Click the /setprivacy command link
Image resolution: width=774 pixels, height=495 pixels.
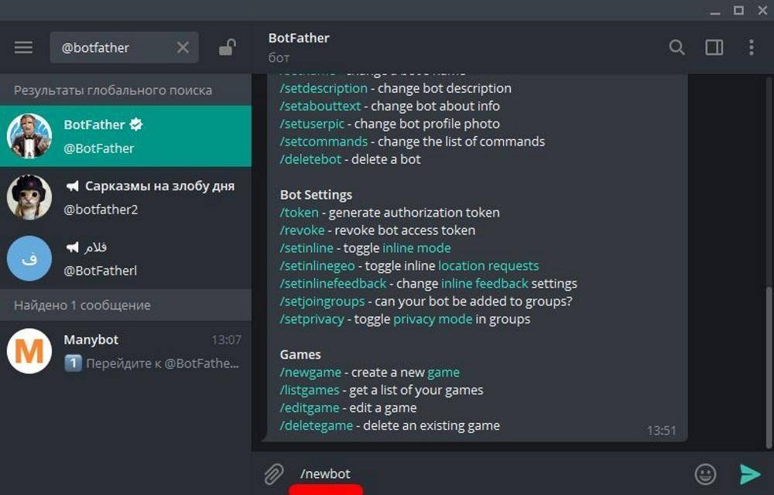pos(312,319)
